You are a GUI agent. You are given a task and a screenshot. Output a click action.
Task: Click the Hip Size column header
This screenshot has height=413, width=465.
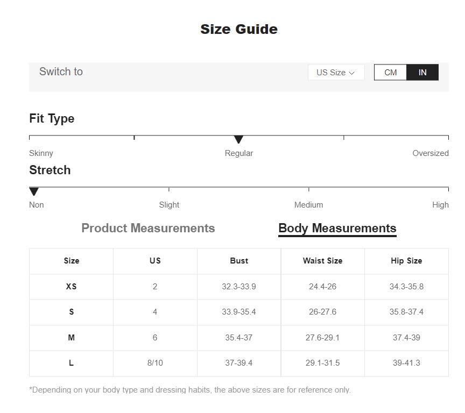(x=406, y=261)
